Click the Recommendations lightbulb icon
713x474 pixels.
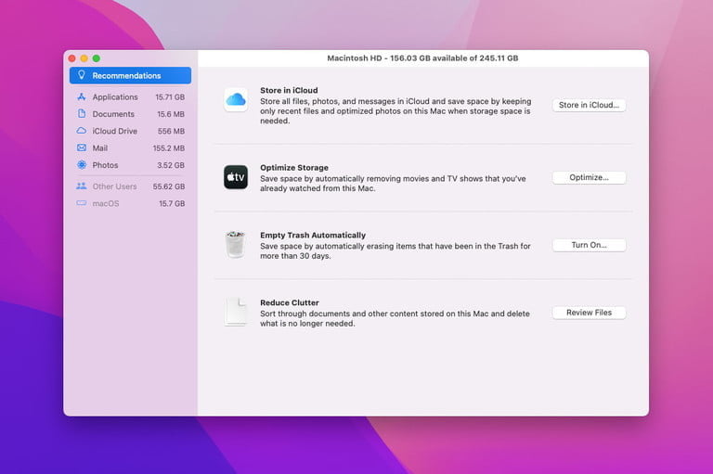[82, 75]
